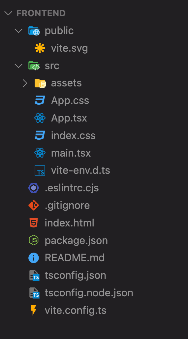Open tsconfig.json file
The height and width of the screenshot is (339, 188).
coord(76,275)
